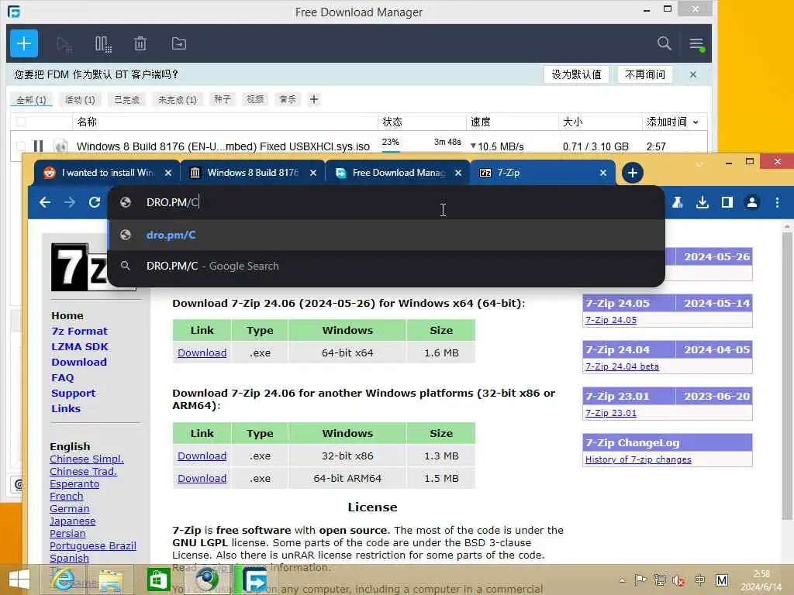Open browser profile avatar
794x595 pixels.
point(752,202)
